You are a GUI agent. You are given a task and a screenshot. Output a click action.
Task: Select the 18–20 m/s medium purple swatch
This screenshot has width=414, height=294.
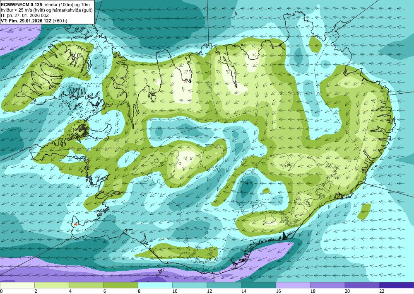[x=327, y=285]
